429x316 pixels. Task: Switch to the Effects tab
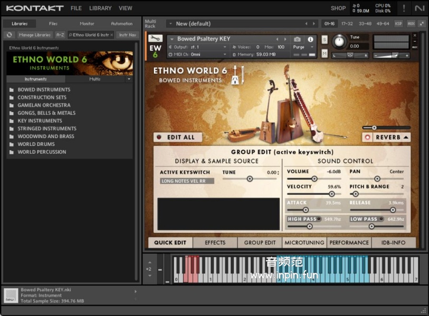tap(215, 243)
